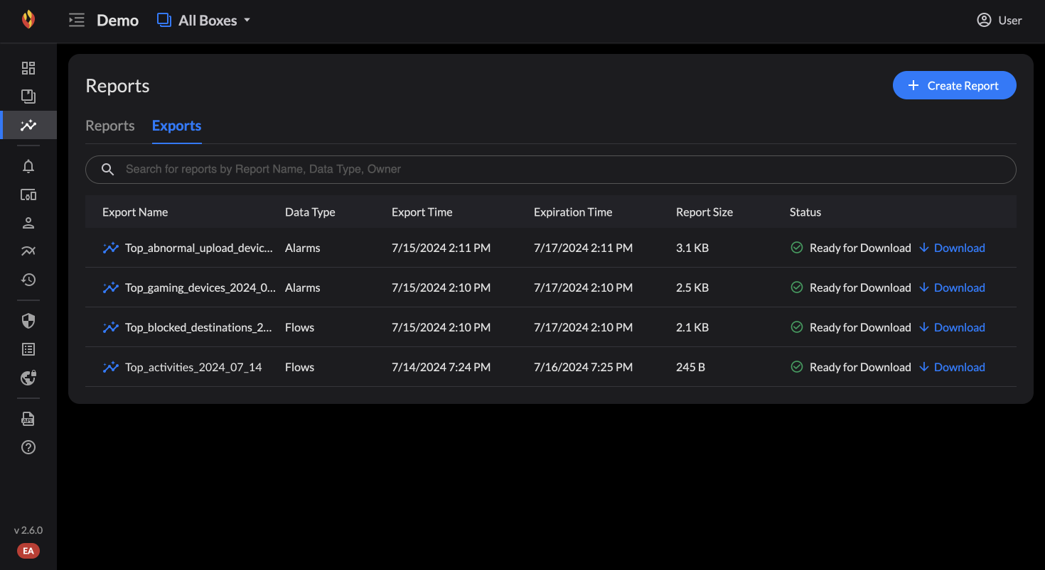Click the help question mark icon
1045x570 pixels.
[x=28, y=447]
